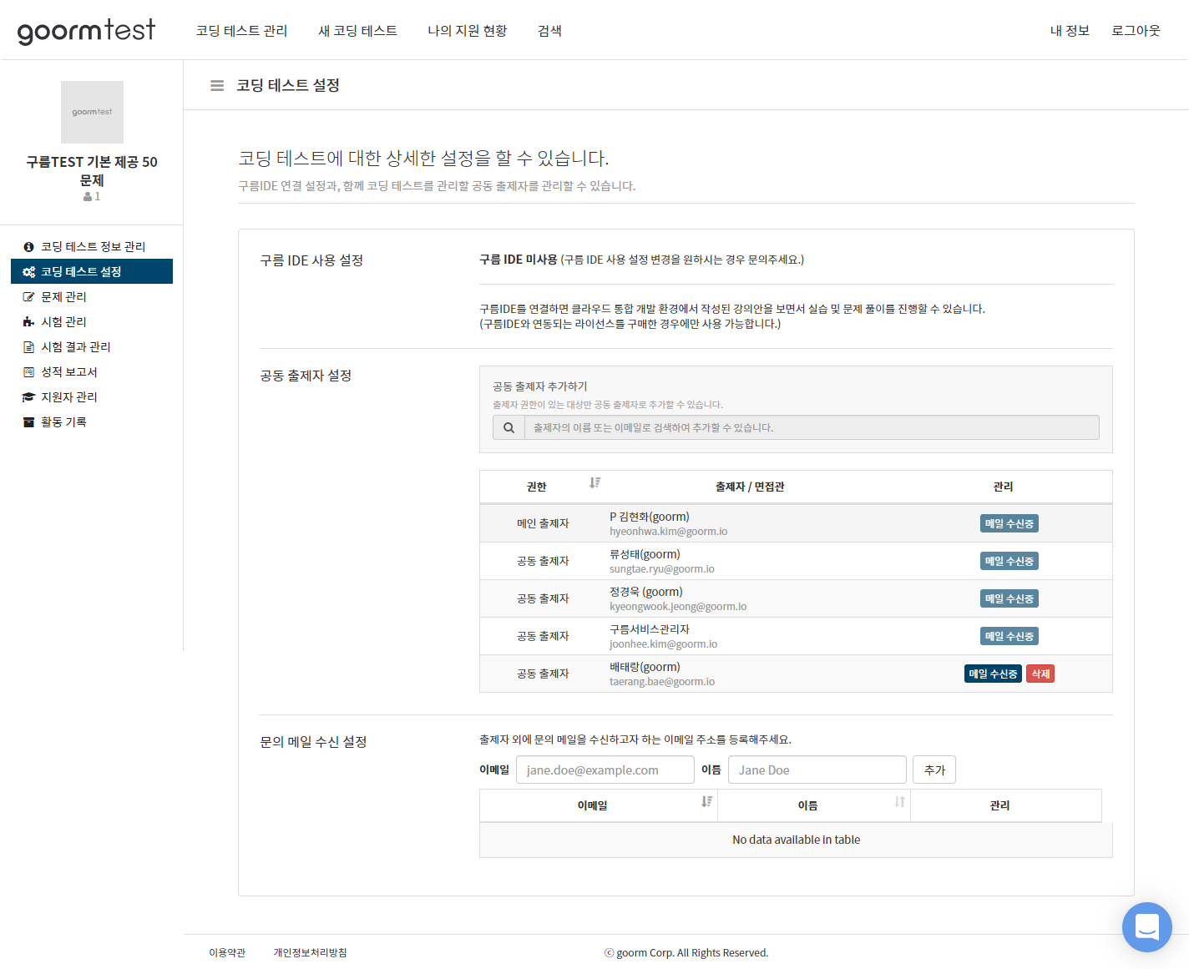Open the 개인정보처리방침 footer link

pyautogui.click(x=310, y=953)
